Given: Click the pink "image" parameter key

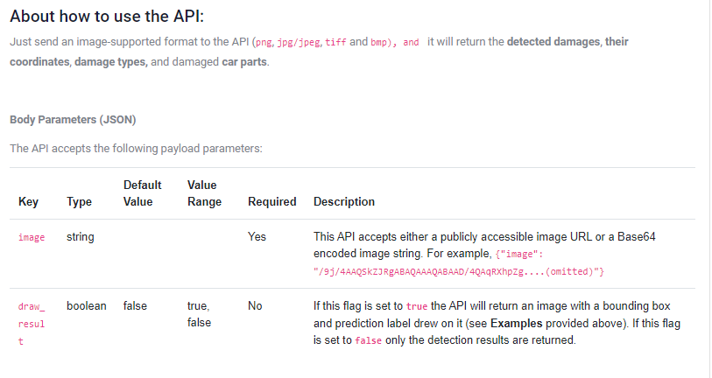Looking at the screenshot, I should [32, 237].
